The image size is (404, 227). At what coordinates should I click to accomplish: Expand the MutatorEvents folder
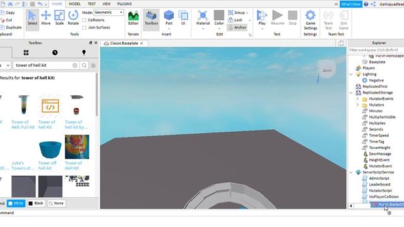coord(357,99)
